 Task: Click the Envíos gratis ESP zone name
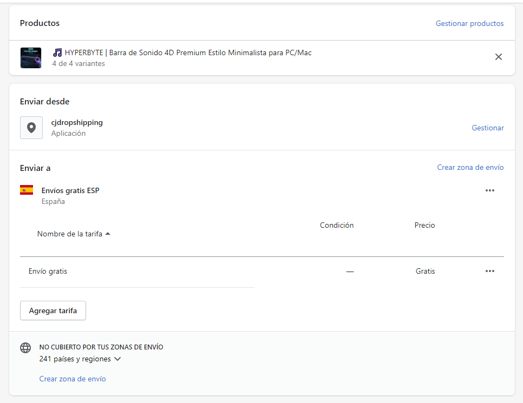tap(70, 190)
